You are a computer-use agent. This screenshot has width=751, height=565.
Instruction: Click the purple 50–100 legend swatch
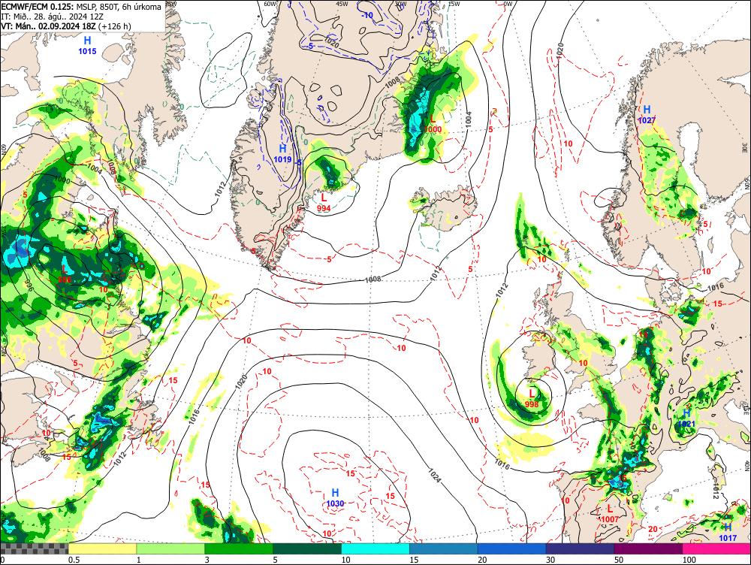coord(648,548)
